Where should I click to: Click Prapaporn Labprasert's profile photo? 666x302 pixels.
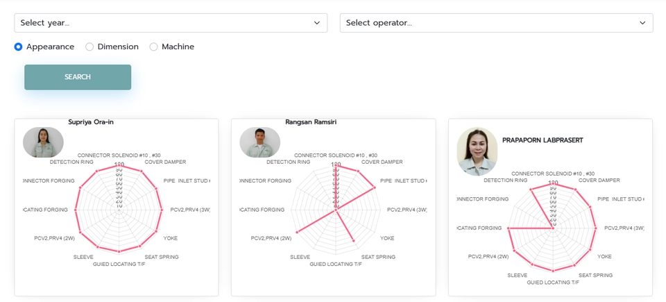pyautogui.click(x=477, y=151)
